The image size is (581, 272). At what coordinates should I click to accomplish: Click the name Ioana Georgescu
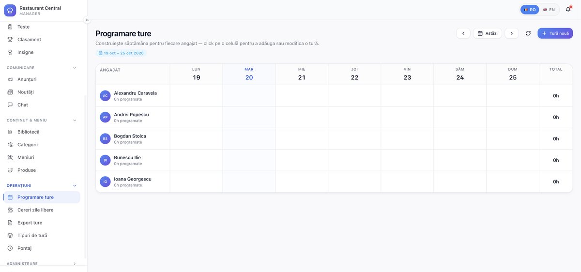133,179
